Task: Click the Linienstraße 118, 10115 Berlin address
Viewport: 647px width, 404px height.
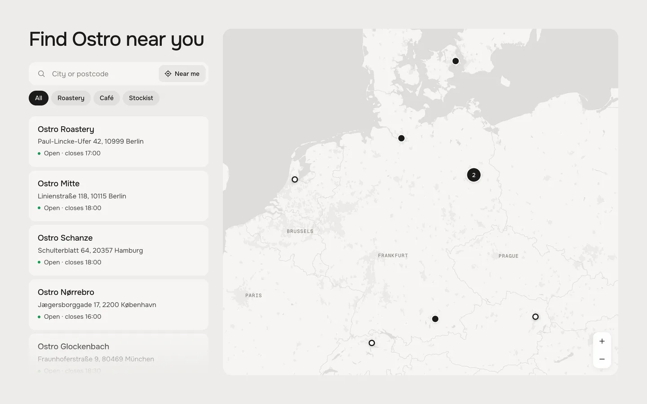Action: point(82,196)
